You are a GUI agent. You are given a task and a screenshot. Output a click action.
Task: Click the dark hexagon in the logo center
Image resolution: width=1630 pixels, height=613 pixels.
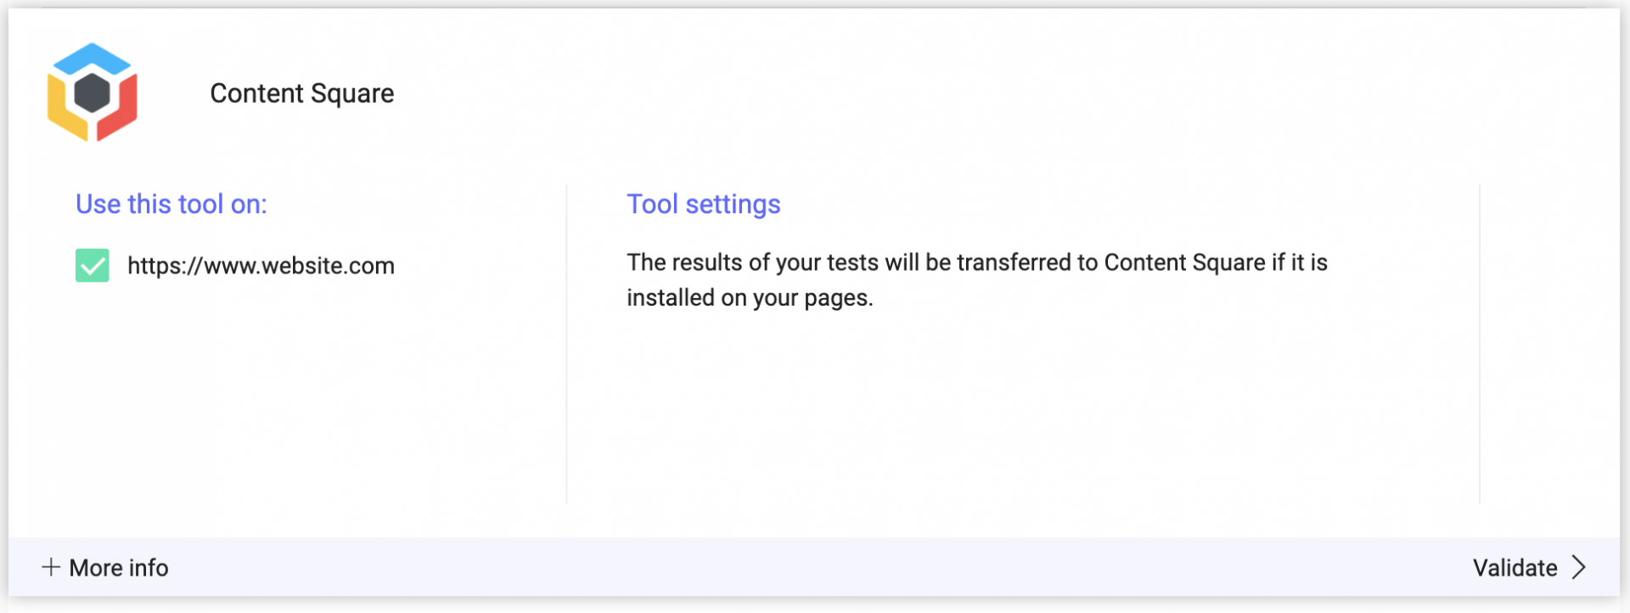pos(92,93)
